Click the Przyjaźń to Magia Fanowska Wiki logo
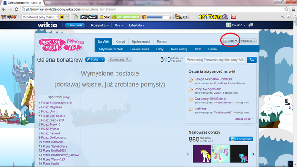 tap(61, 45)
